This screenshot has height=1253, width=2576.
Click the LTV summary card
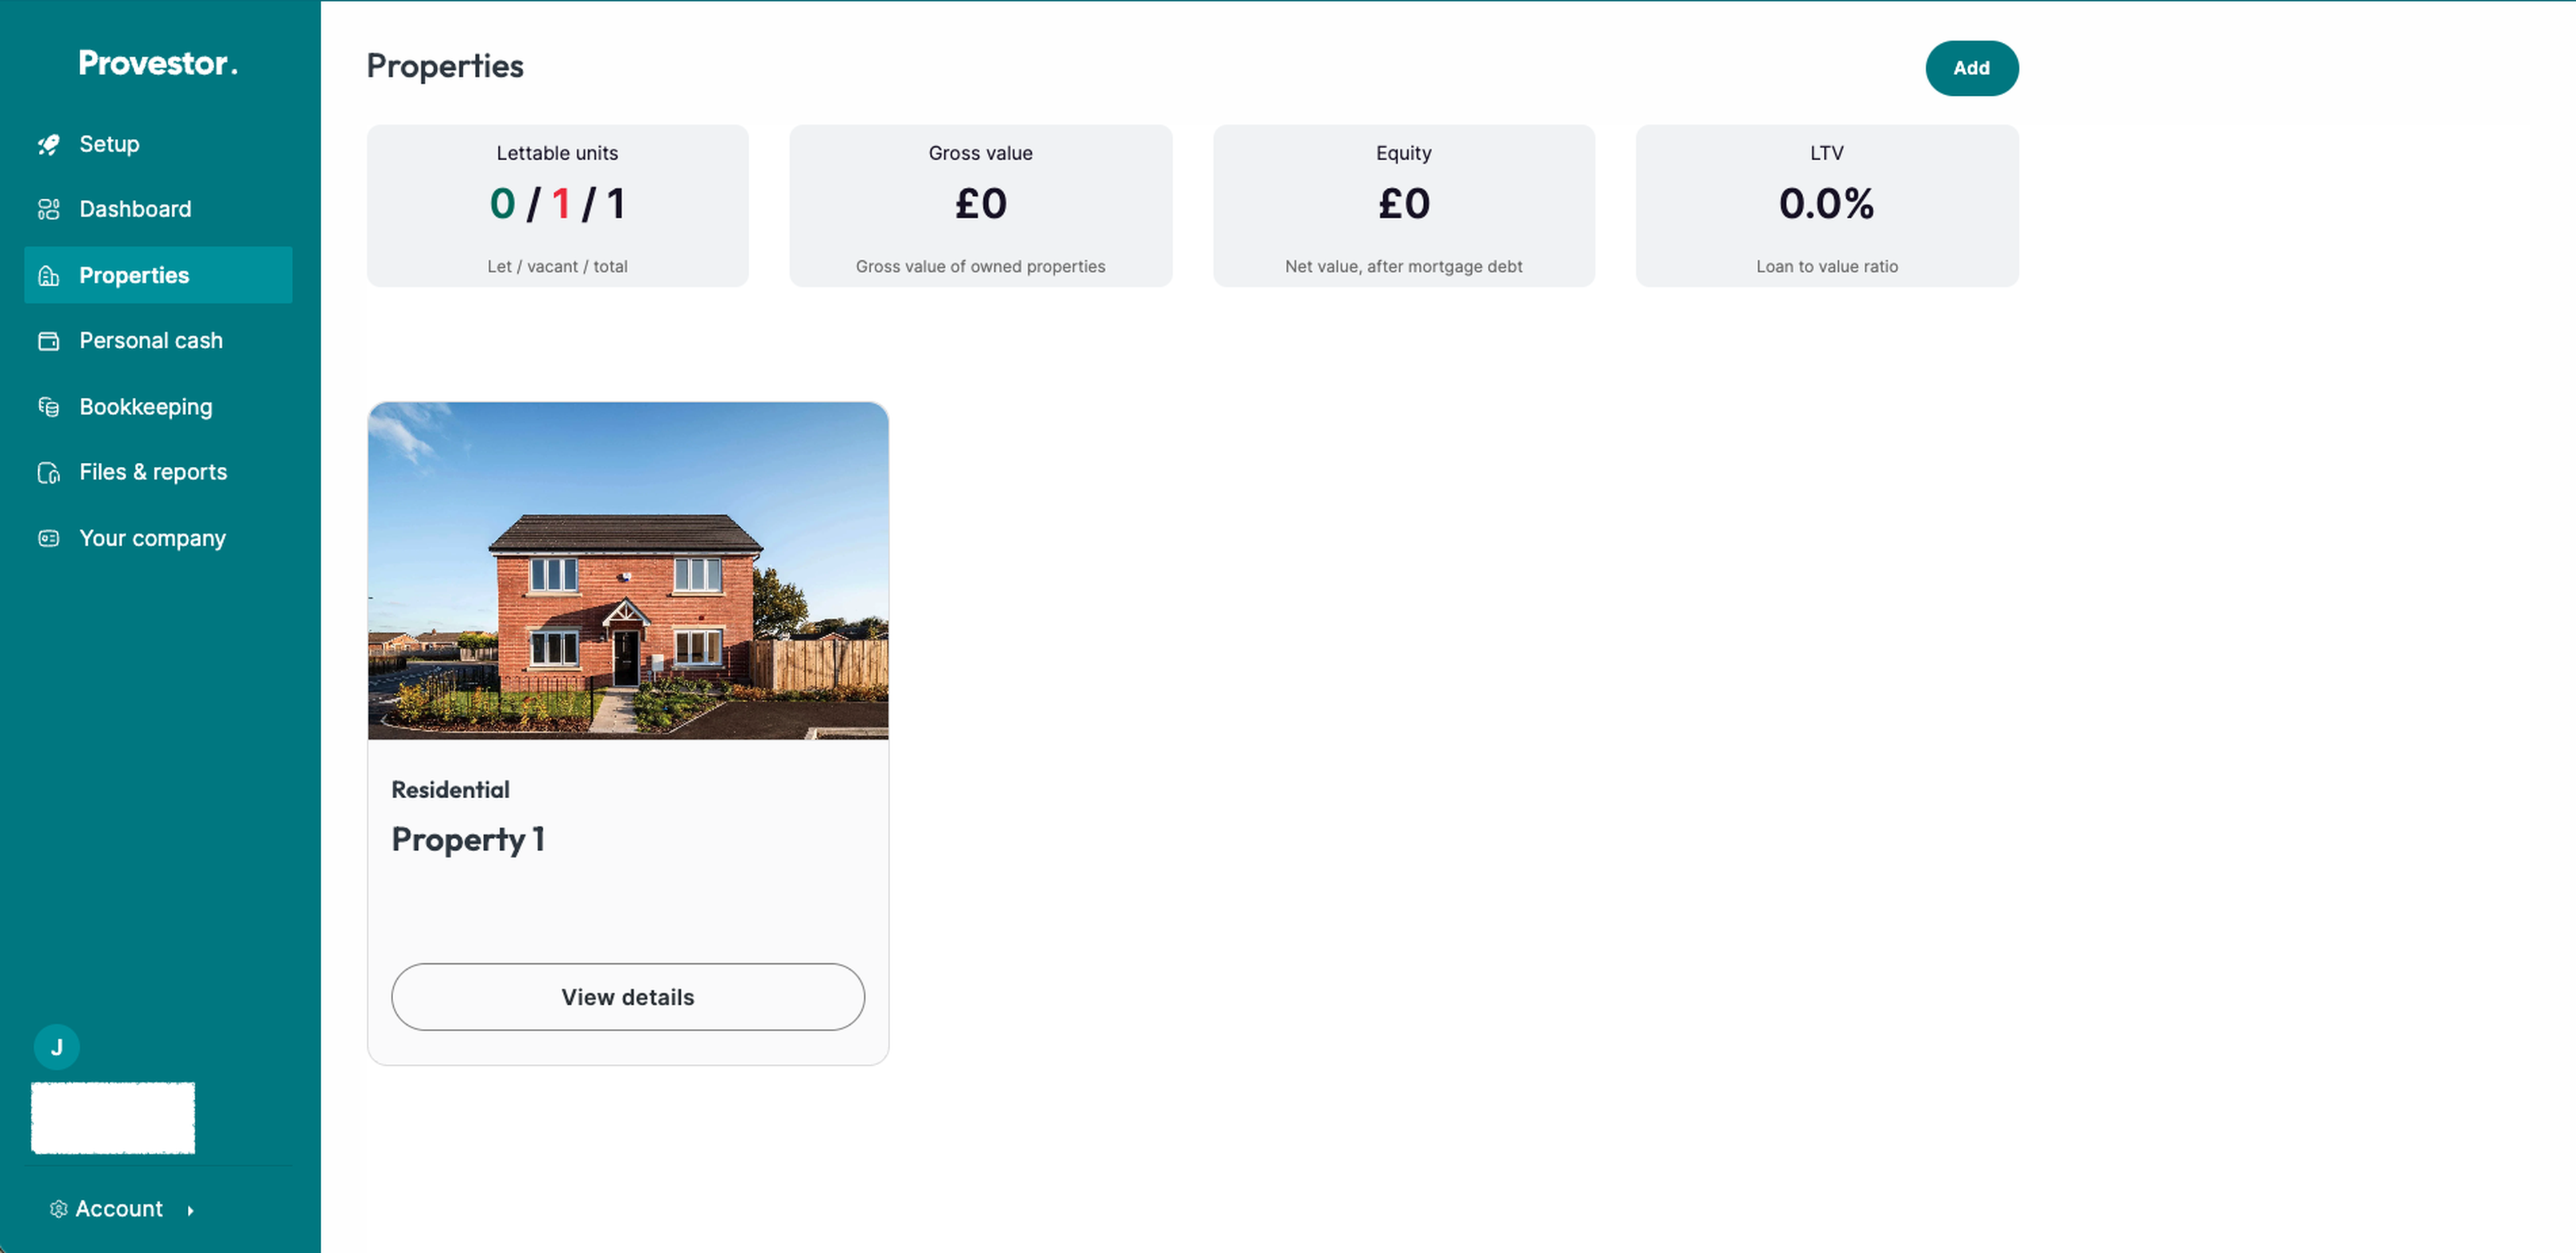(x=1826, y=206)
